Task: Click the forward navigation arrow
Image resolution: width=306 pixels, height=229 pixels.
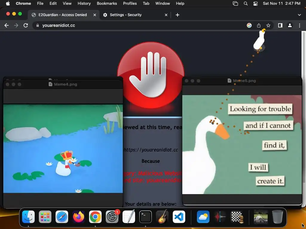Action: [16, 25]
